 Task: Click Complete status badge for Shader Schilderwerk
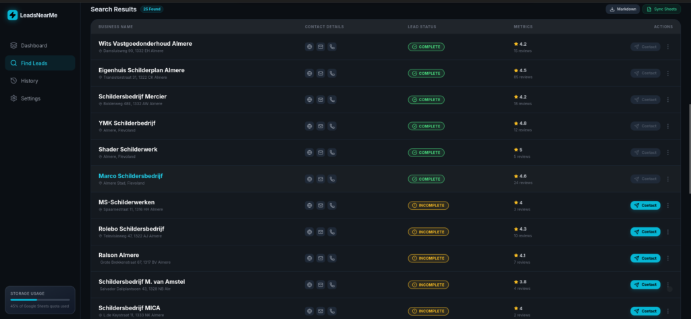(x=426, y=152)
